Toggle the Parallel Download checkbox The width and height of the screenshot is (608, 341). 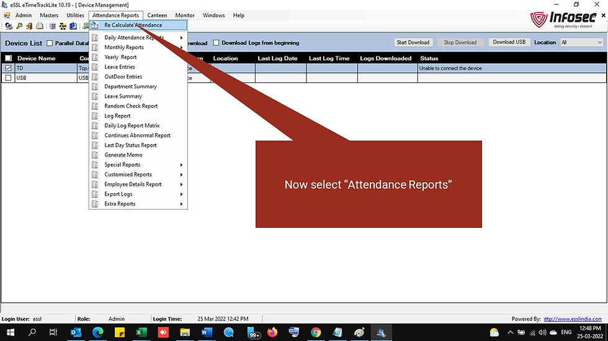50,43
